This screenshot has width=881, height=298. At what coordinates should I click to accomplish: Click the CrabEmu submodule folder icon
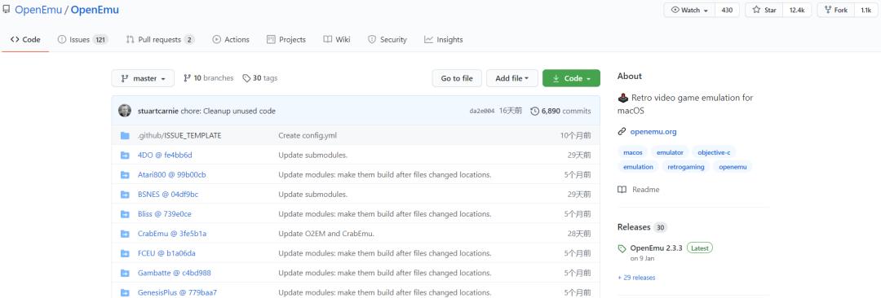(125, 234)
